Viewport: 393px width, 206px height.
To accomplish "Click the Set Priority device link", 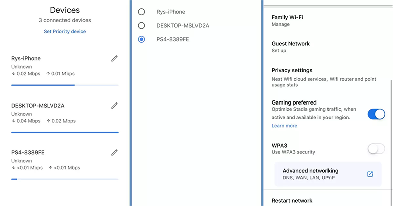I will (x=64, y=31).
